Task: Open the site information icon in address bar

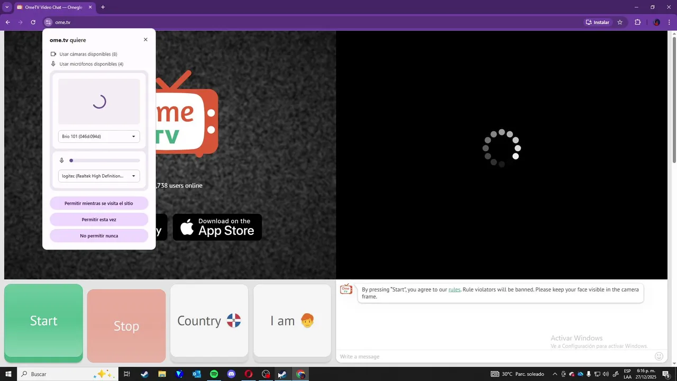Action: [x=48, y=22]
